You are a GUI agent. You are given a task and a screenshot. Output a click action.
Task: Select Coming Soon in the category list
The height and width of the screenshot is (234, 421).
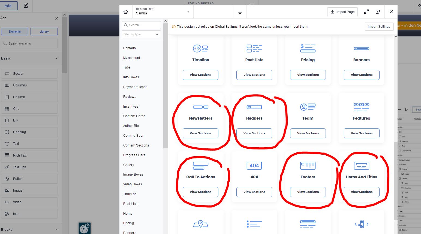[x=134, y=136]
